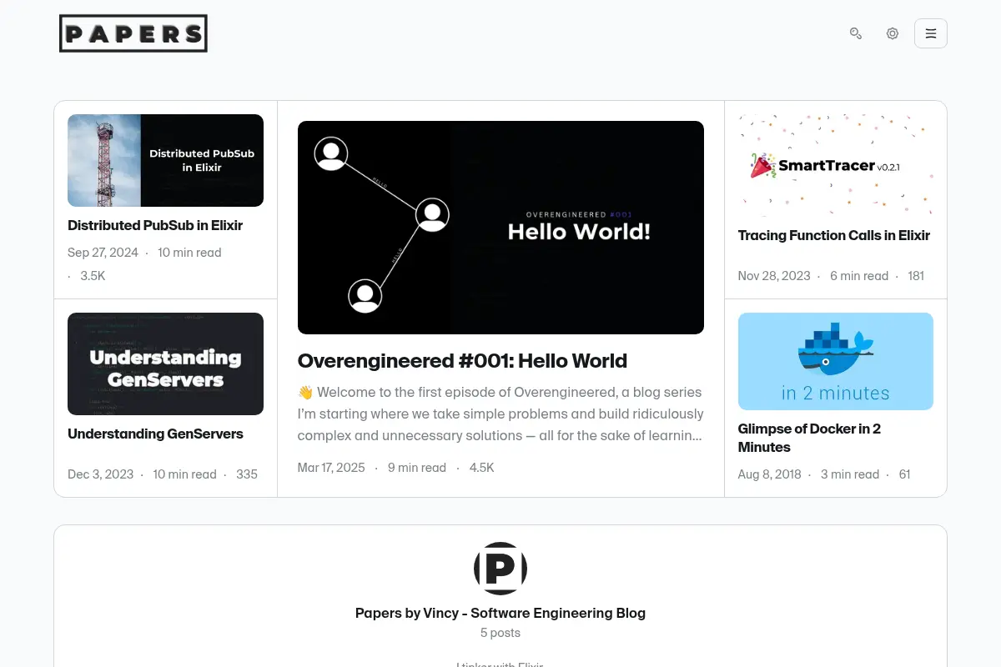Open the Understanding GenServers post title

click(155, 434)
